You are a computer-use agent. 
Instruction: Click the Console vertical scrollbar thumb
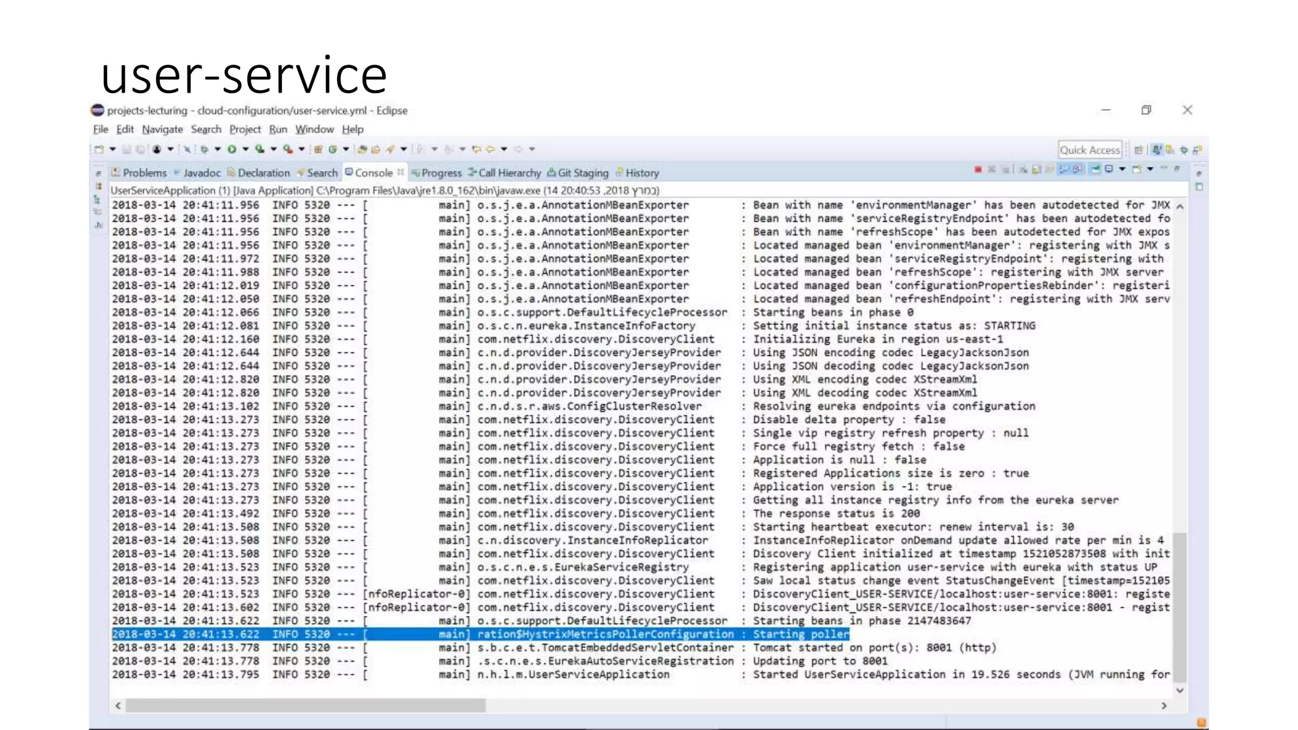1179,607
